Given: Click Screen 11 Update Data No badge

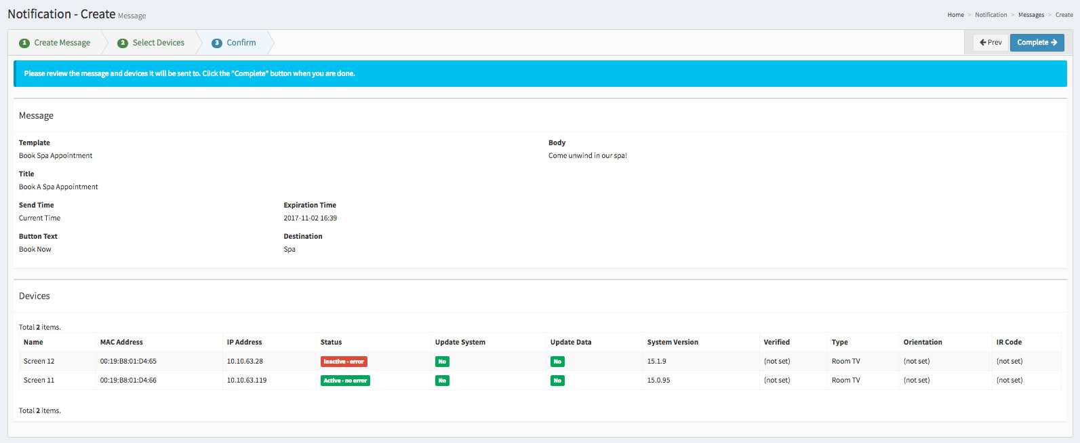Looking at the screenshot, I should coord(557,381).
